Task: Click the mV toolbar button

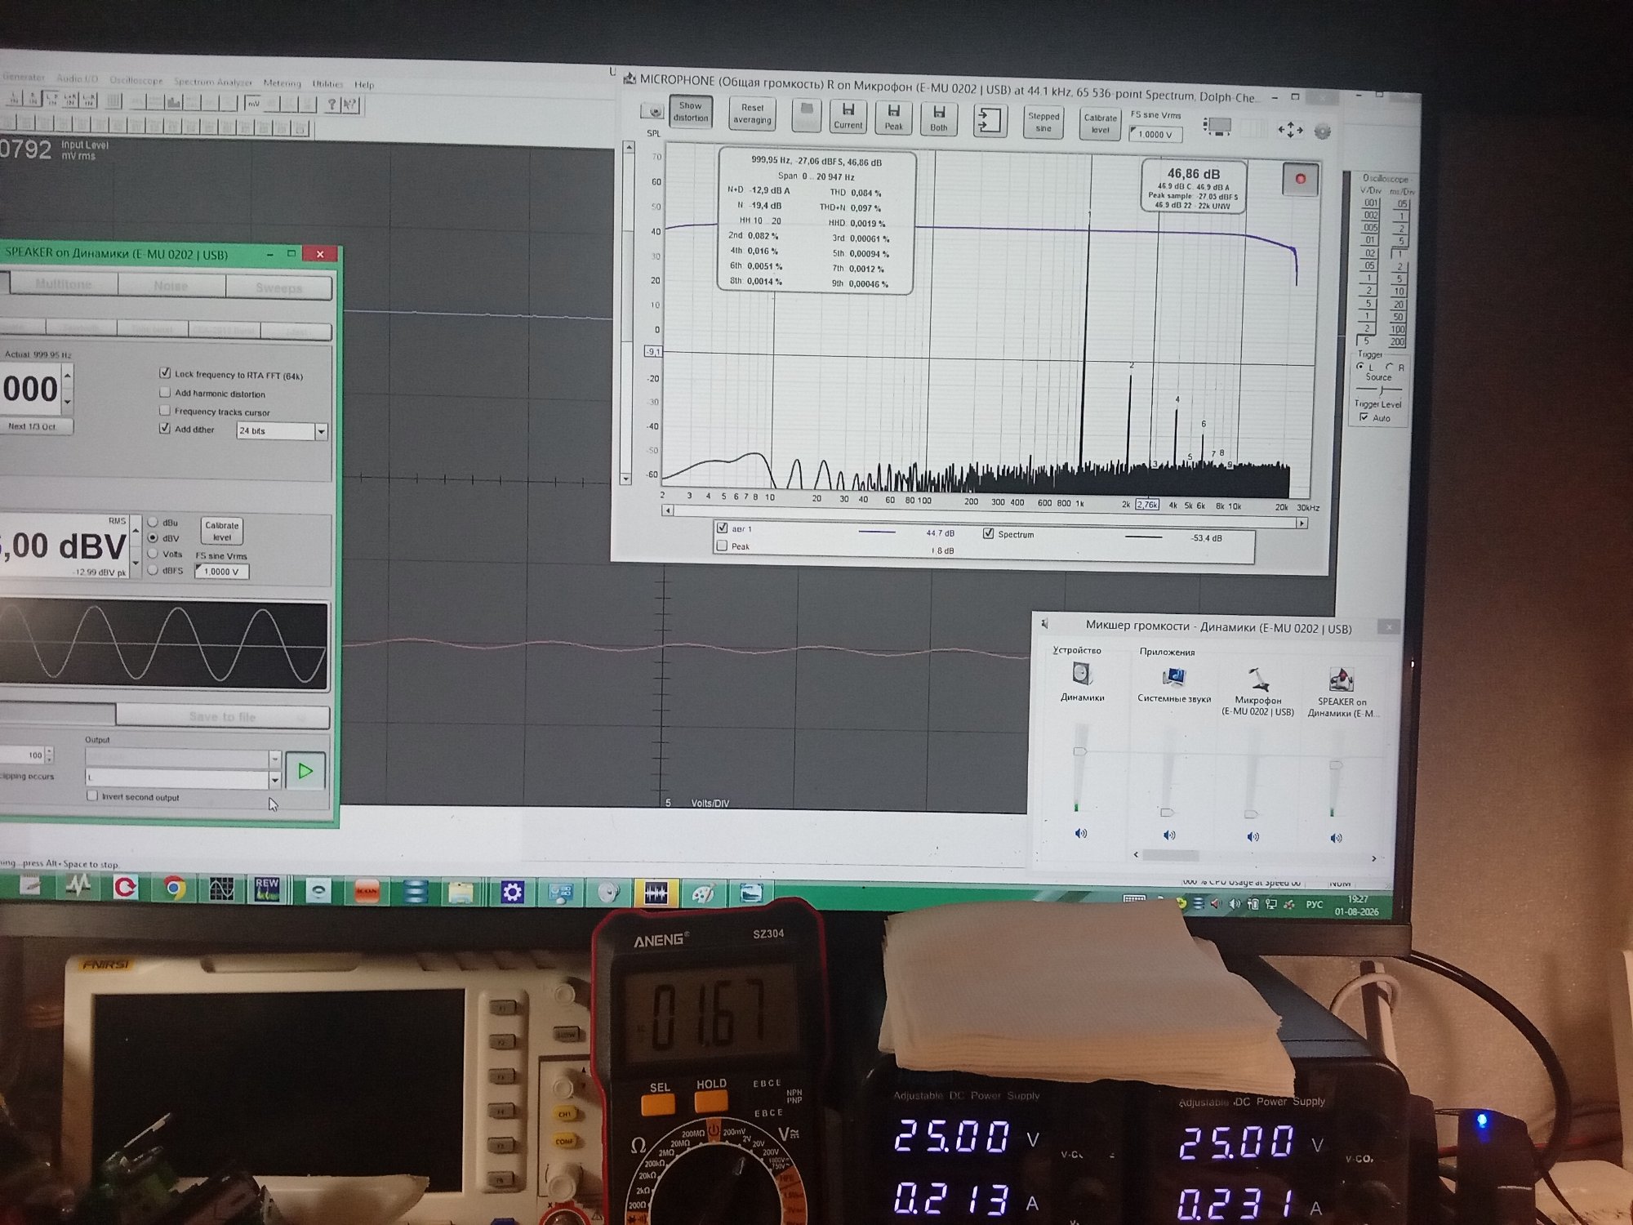Action: [253, 104]
